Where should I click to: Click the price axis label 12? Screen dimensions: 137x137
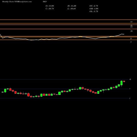[130, 79]
